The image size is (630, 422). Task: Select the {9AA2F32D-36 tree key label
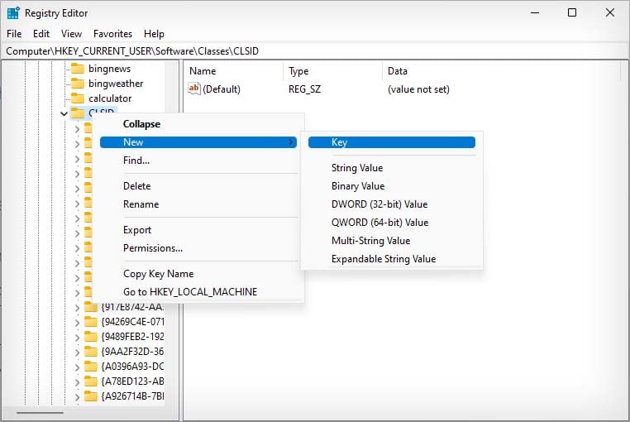132,352
